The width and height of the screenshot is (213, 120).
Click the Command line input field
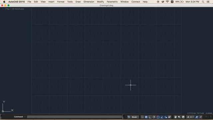75,117
